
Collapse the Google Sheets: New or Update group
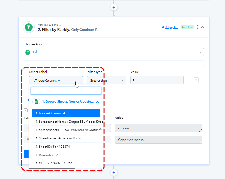[x=97, y=102]
